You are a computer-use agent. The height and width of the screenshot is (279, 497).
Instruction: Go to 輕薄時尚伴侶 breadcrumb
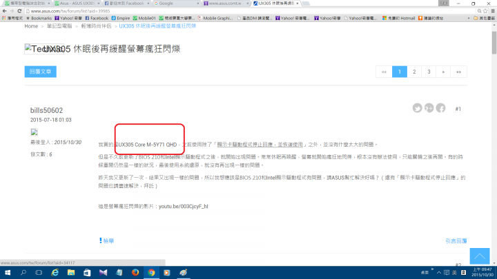[96, 26]
